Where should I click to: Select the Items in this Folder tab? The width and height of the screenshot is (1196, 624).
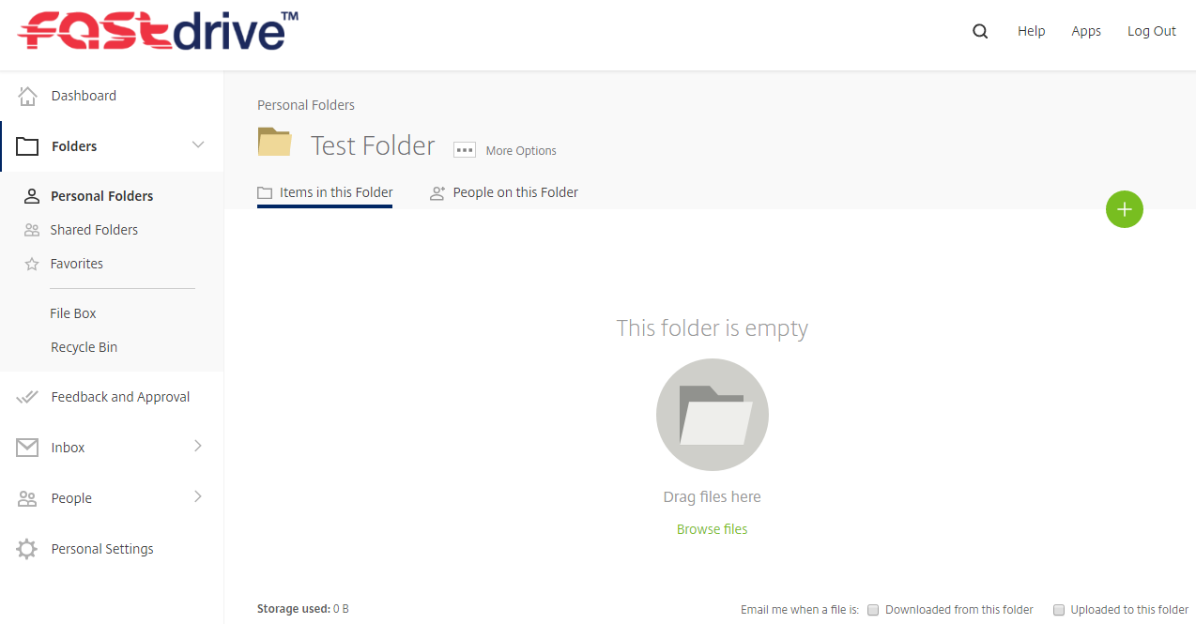tap(325, 192)
